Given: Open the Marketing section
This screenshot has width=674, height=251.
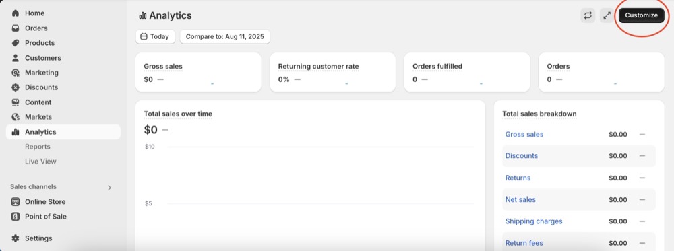Looking at the screenshot, I should 63,73.
